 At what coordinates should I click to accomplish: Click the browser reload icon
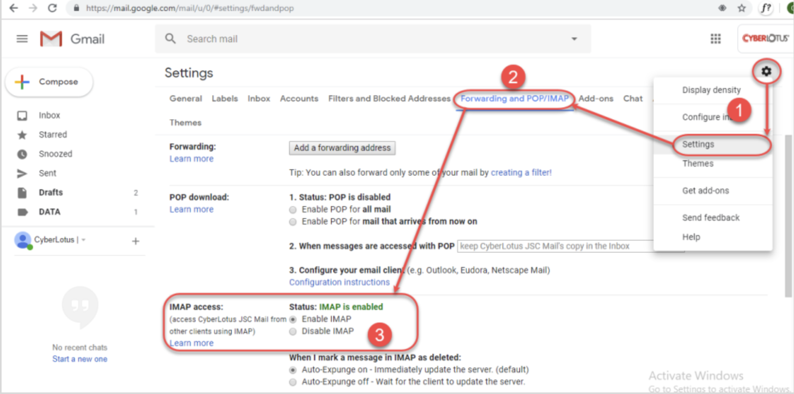pos(52,8)
